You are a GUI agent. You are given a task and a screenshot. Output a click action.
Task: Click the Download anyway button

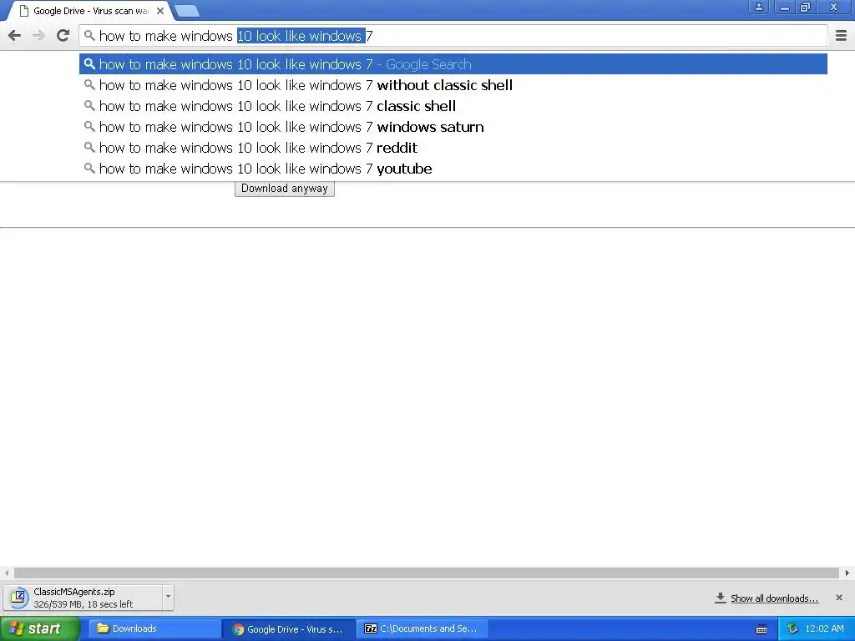pos(285,189)
